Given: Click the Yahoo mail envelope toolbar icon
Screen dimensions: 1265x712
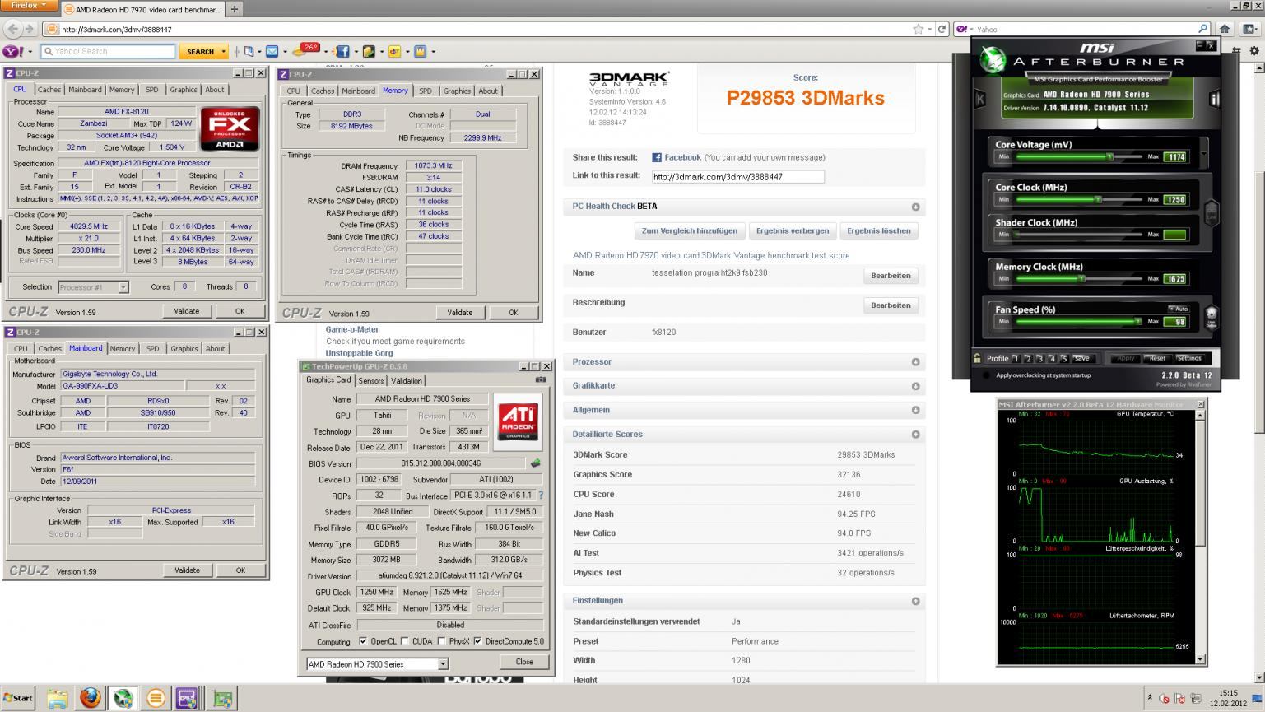Looking at the screenshot, I should tap(272, 51).
